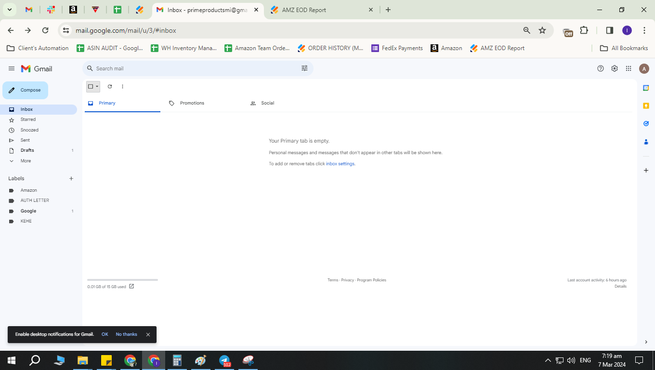Tick the select all messages checkbox
The image size is (655, 370).
point(90,87)
